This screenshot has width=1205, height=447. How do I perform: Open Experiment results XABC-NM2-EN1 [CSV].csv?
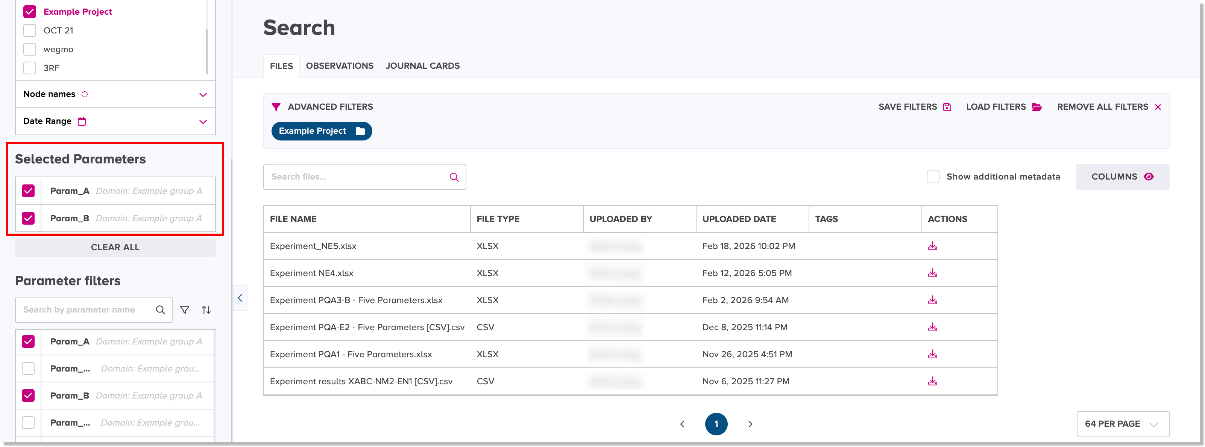click(x=361, y=382)
